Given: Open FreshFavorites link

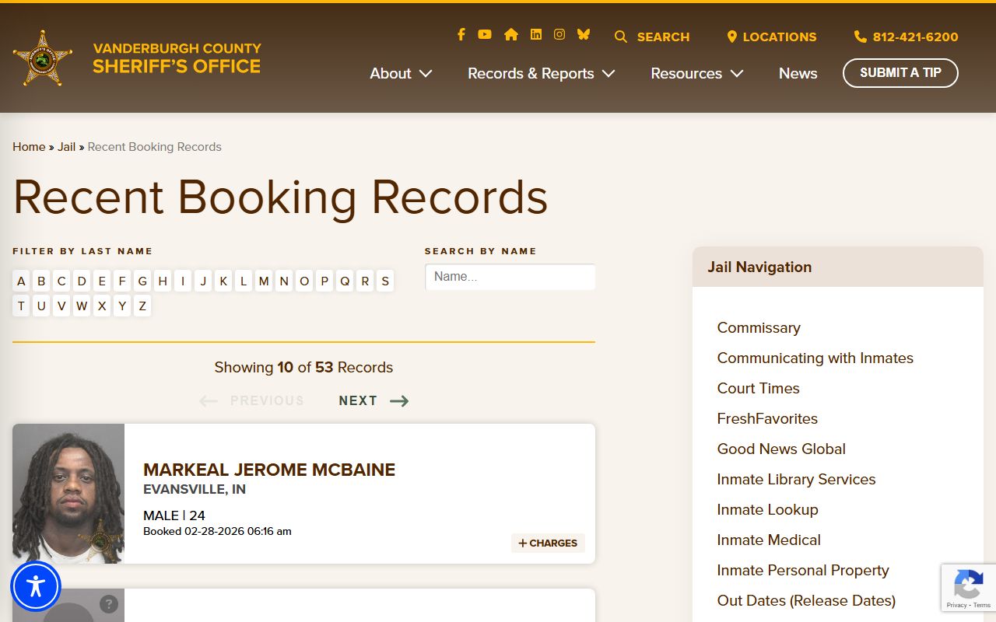Looking at the screenshot, I should click(767, 419).
